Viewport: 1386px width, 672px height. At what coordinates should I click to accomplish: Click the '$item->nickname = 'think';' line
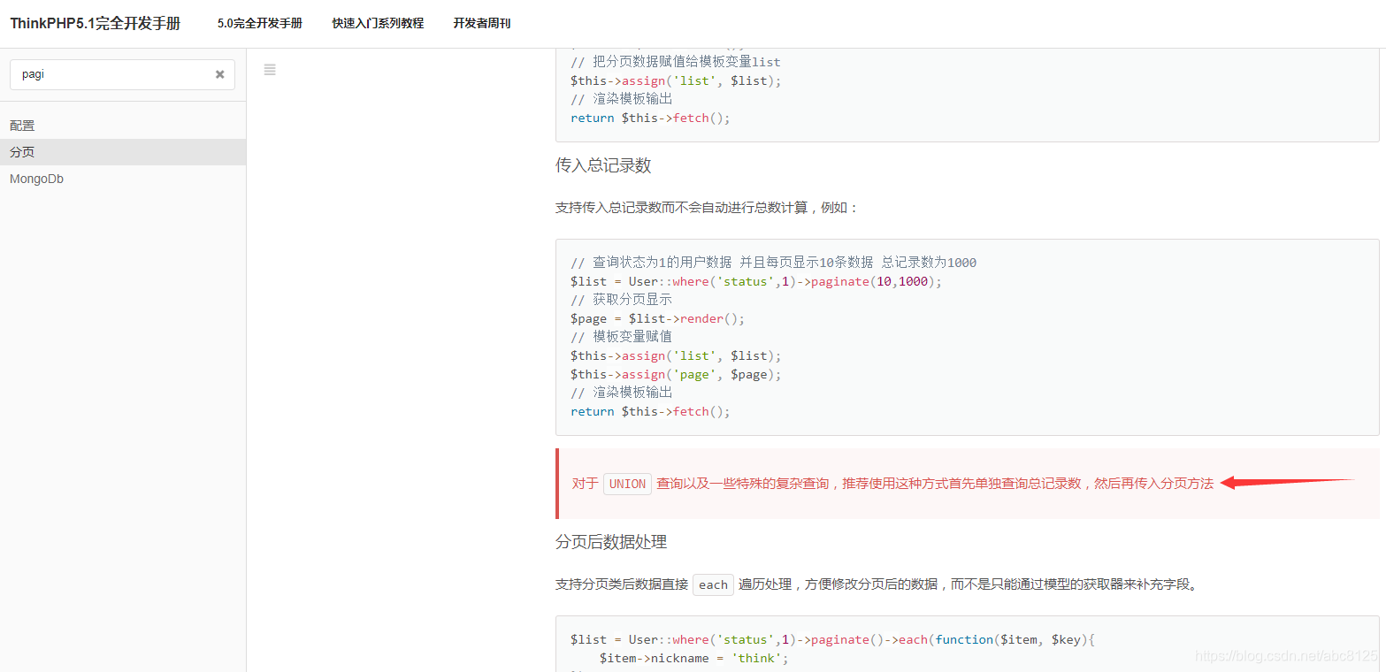pos(693,658)
